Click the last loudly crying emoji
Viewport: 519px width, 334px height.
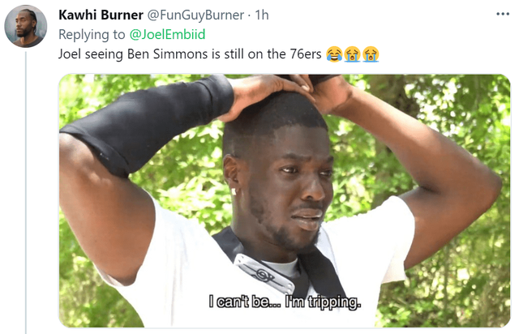click(x=371, y=54)
